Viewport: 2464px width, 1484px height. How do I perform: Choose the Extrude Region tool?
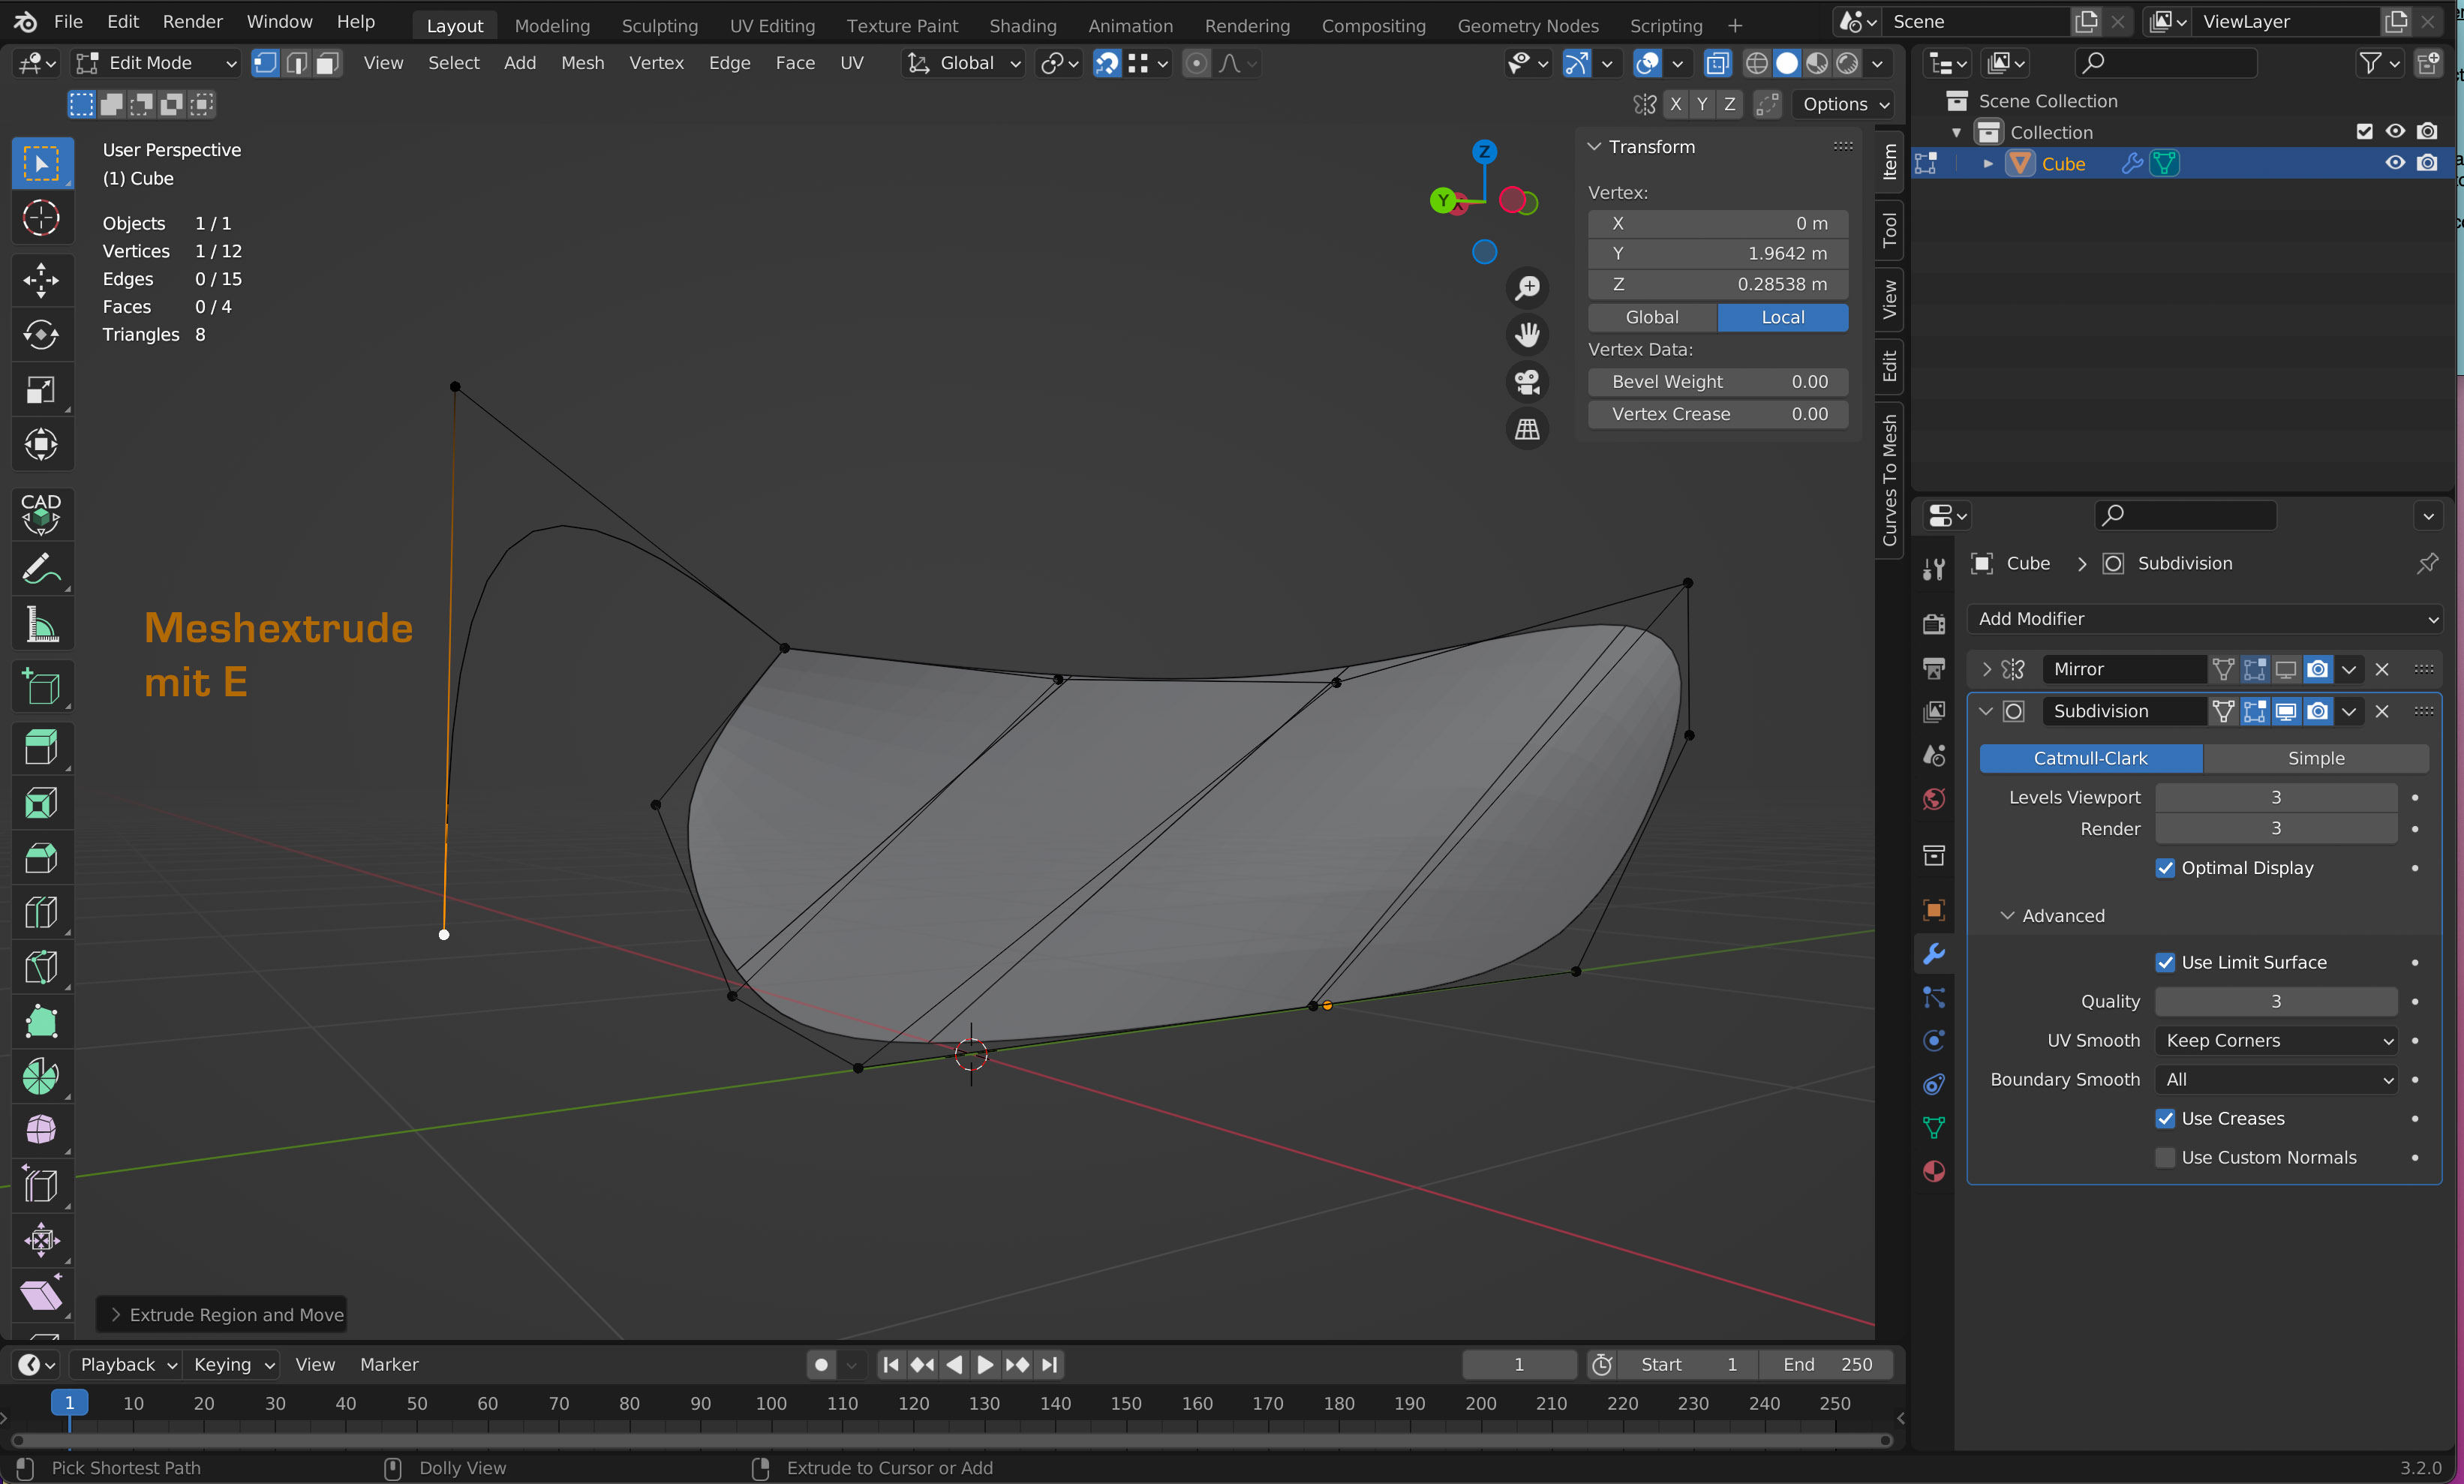coord(40,747)
